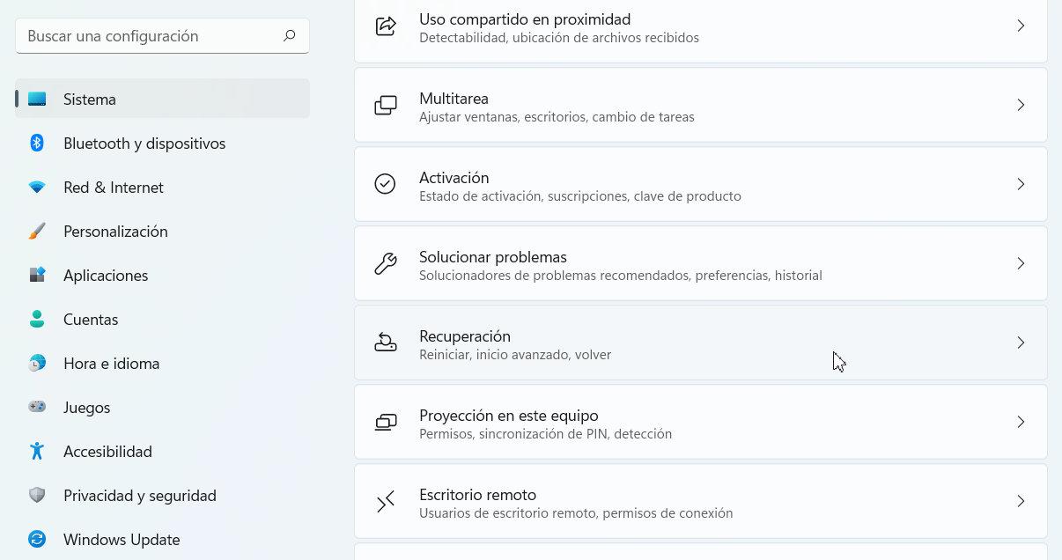Screen dimensions: 1062x560
Task: Open Red & Internet via its Wi-Fi icon
Action: pos(37,188)
